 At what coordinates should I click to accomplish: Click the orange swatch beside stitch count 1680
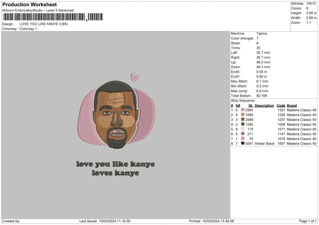(x=243, y=115)
